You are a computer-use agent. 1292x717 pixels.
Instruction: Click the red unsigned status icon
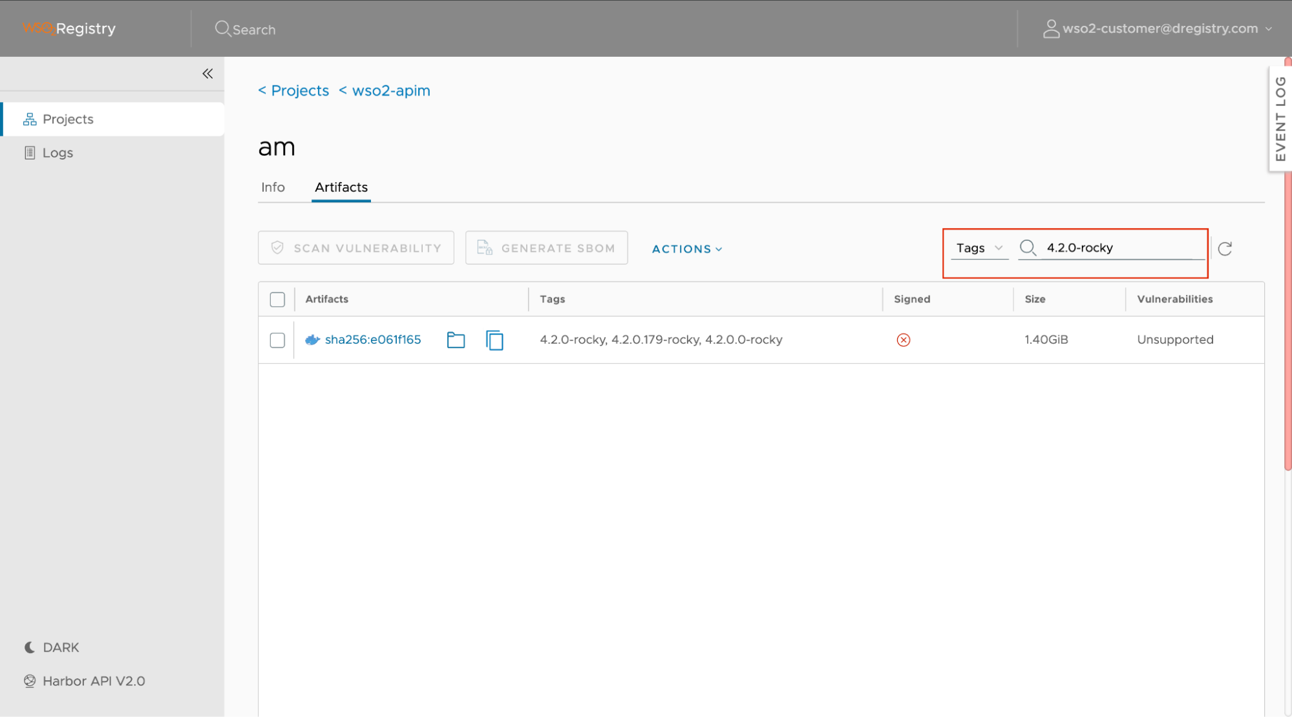pyautogui.click(x=903, y=340)
